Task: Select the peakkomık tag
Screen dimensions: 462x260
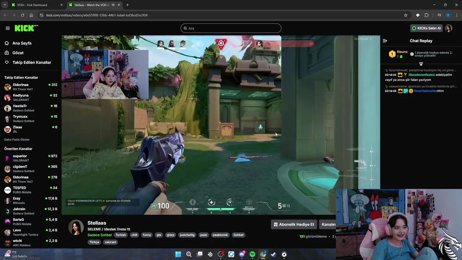Action: (220, 235)
